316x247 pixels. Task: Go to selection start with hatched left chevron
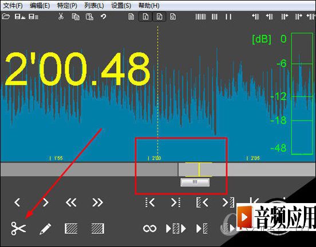click(x=202, y=202)
